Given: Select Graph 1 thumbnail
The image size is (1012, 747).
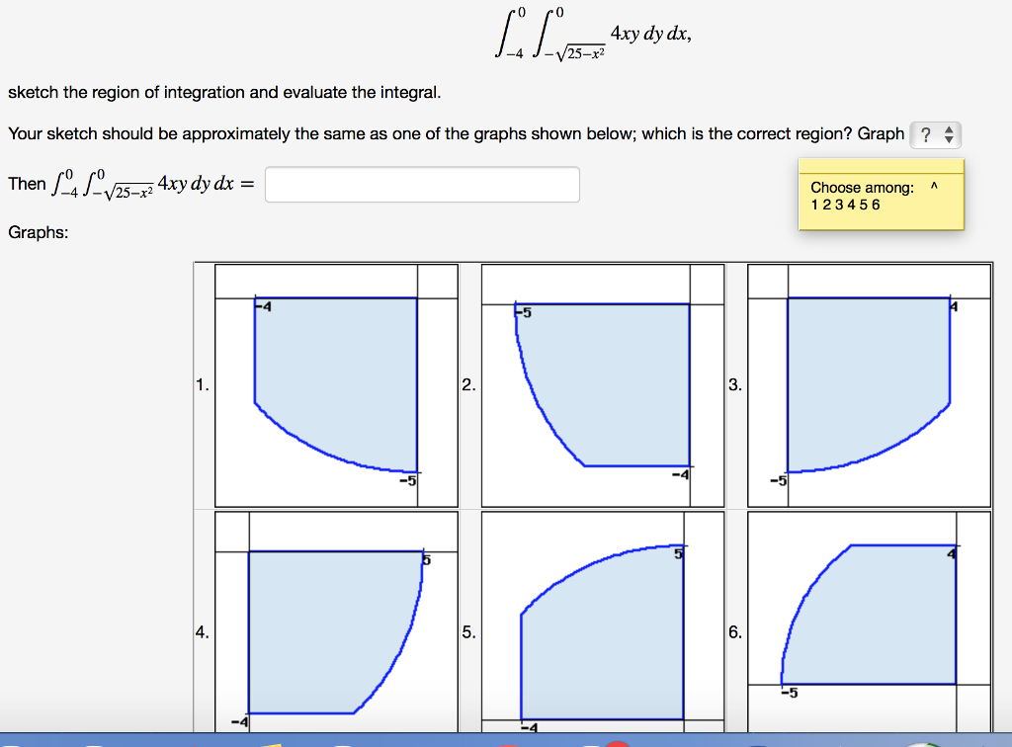Looking at the screenshot, I should (x=336, y=385).
